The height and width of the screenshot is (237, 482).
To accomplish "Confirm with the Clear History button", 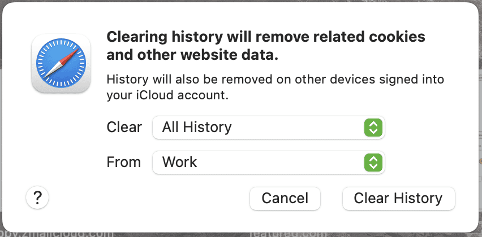I will 398,198.
